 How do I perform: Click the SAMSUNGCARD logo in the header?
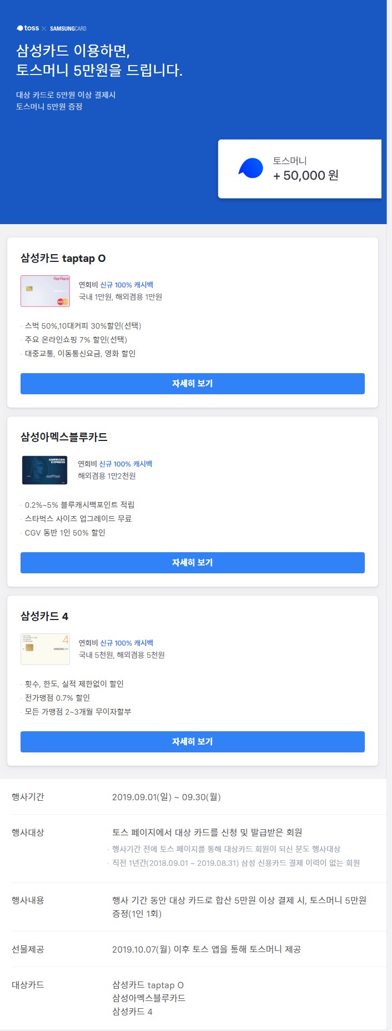pyautogui.click(x=70, y=27)
